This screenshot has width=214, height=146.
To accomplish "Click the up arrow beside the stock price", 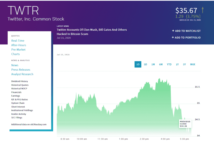I will click(203, 10).
